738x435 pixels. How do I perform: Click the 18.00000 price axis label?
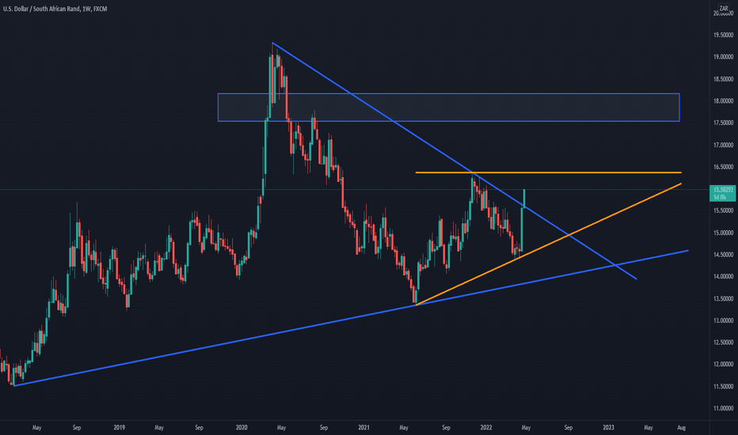coord(723,101)
